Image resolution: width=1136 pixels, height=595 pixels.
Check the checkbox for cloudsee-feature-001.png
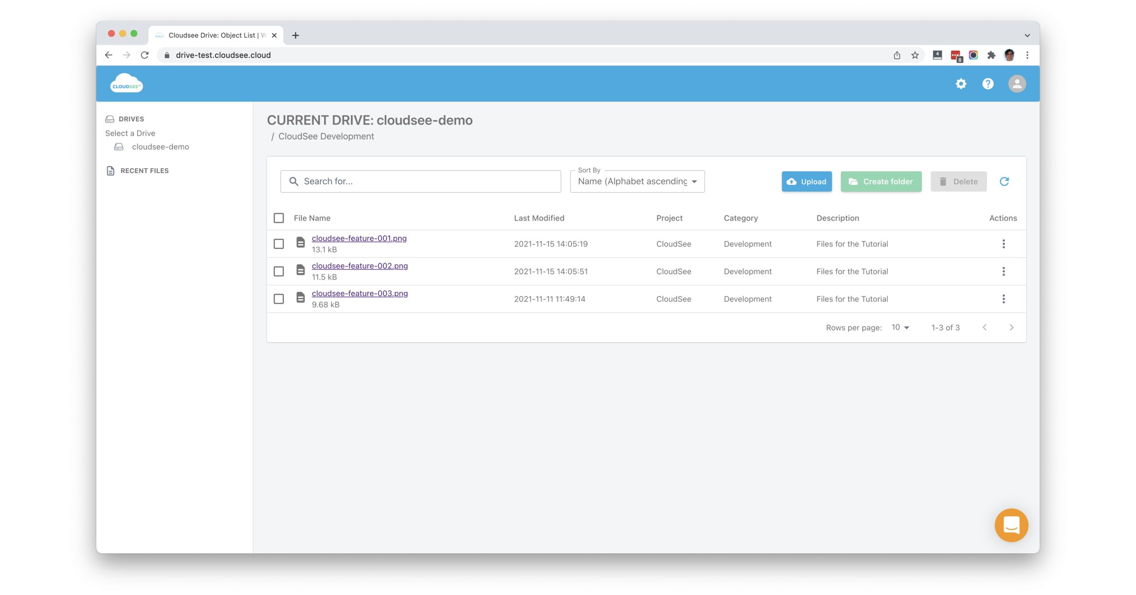coord(279,243)
